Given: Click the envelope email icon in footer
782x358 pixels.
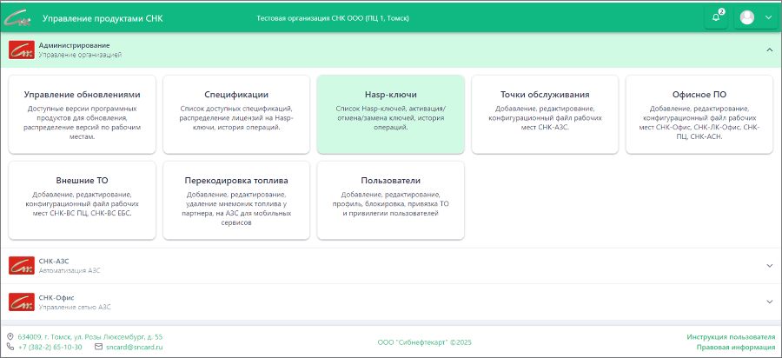Looking at the screenshot, I should click(x=98, y=347).
